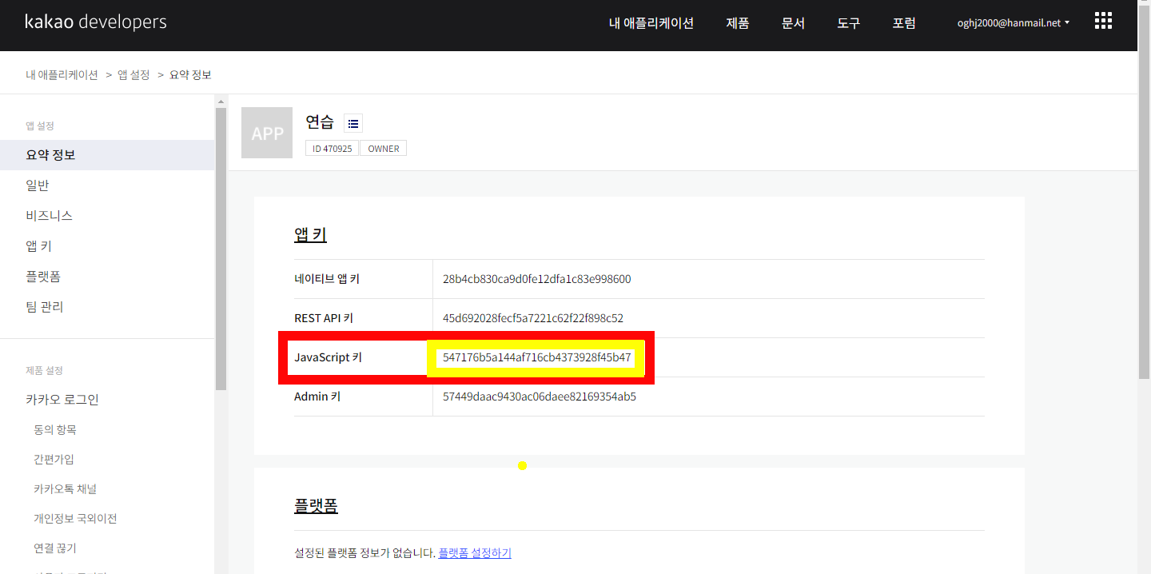Image resolution: width=1151 pixels, height=574 pixels.
Task: Open the account menu for oghj2000@hanmail.net
Action: pos(1011,22)
